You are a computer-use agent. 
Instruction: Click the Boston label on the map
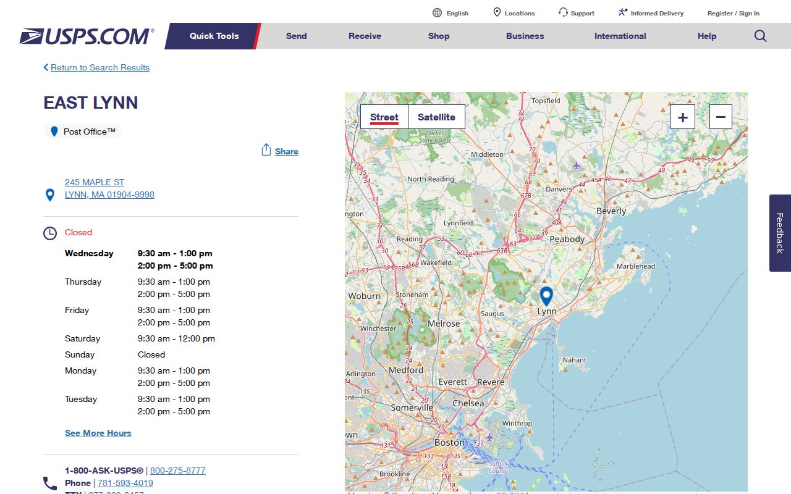coord(449,442)
